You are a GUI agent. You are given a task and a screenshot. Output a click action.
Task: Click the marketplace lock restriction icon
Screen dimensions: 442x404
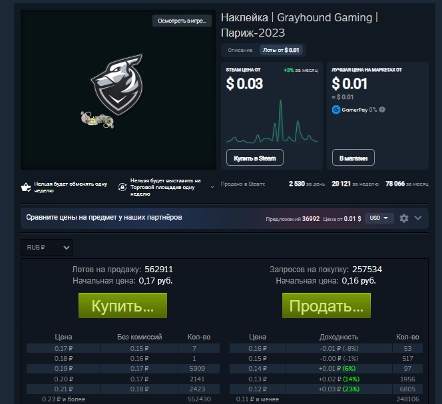click(x=122, y=187)
